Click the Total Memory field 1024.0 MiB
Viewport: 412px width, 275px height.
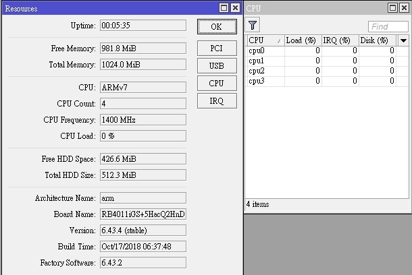pos(143,65)
